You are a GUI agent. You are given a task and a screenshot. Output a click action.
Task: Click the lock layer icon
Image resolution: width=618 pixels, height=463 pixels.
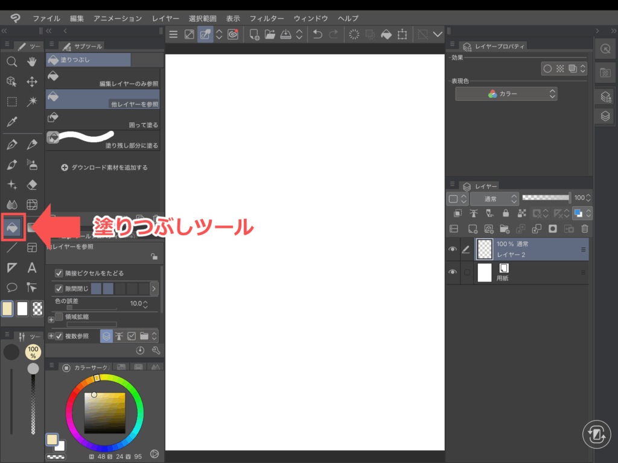tap(506, 213)
